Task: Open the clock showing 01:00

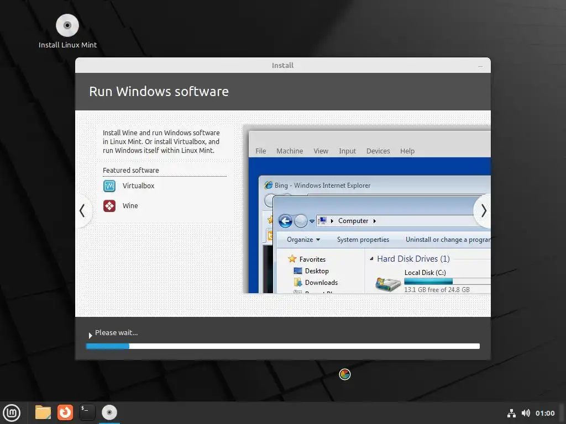Action: click(545, 413)
